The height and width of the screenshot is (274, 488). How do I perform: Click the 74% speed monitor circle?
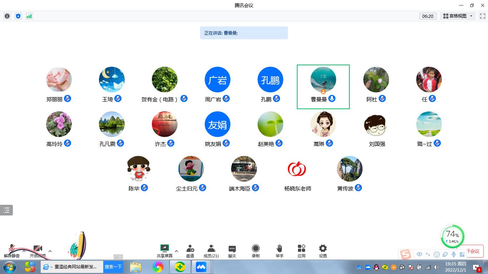453,236
